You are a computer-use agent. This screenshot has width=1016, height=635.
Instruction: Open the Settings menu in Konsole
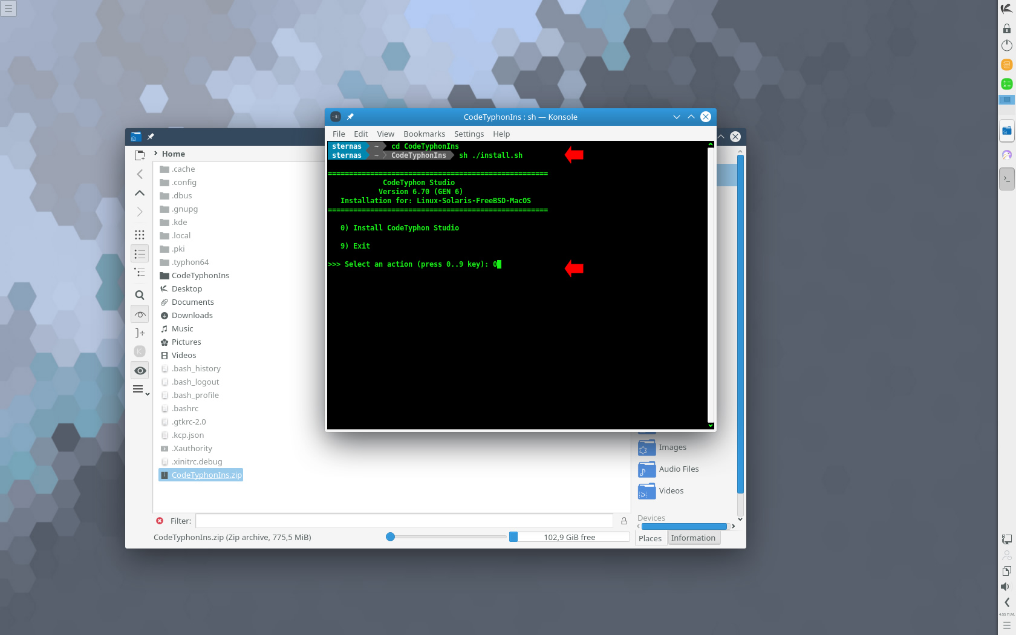coord(469,134)
